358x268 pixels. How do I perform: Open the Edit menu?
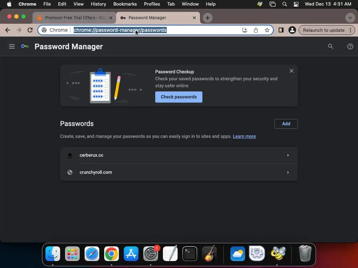62,4
